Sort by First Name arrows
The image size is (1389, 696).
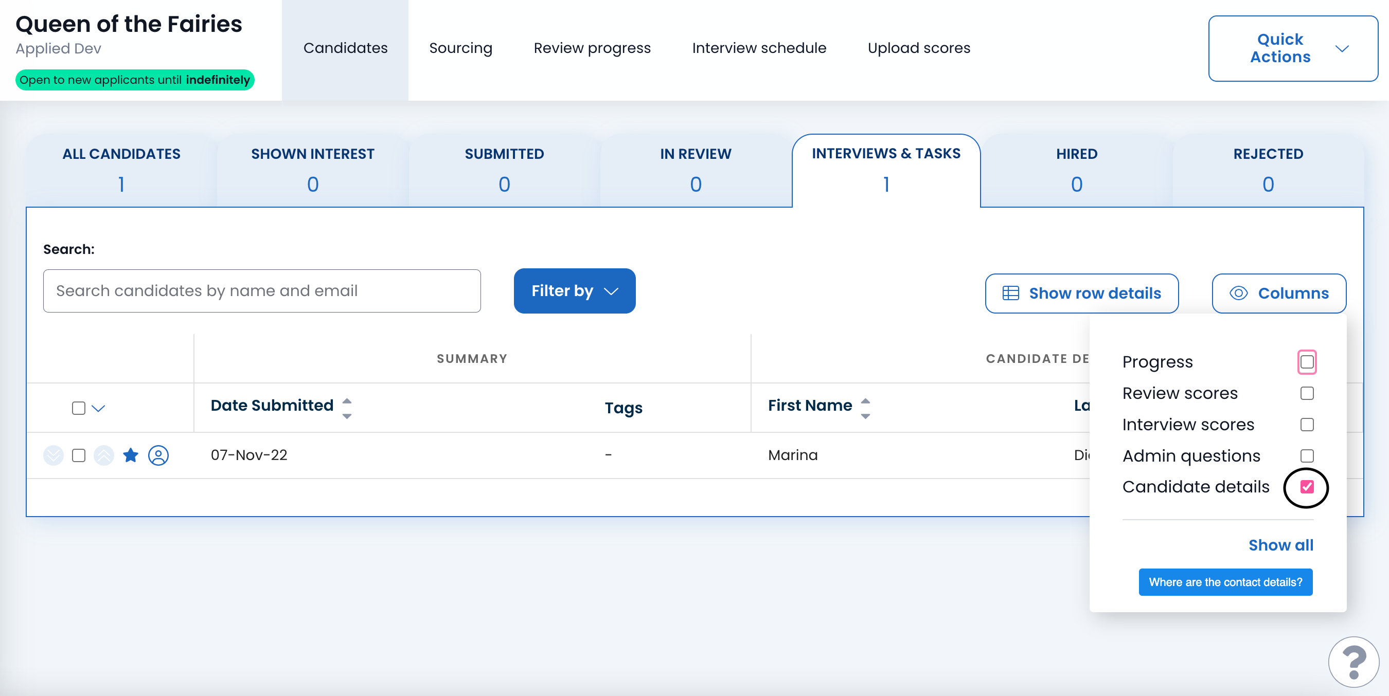(x=865, y=408)
